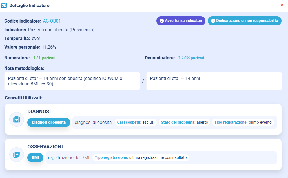Click info icon in Avvertenza indicatori button

pyautogui.click(x=162, y=21)
